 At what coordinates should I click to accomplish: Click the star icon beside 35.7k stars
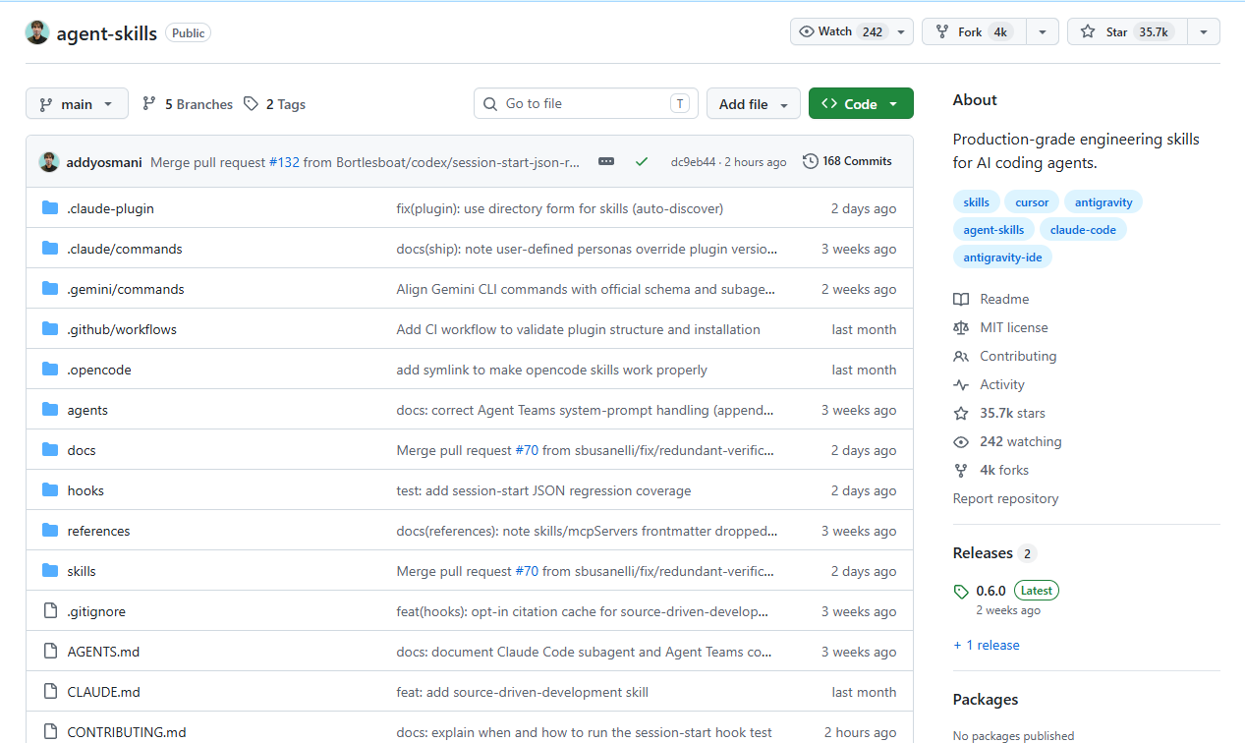pyautogui.click(x=961, y=413)
